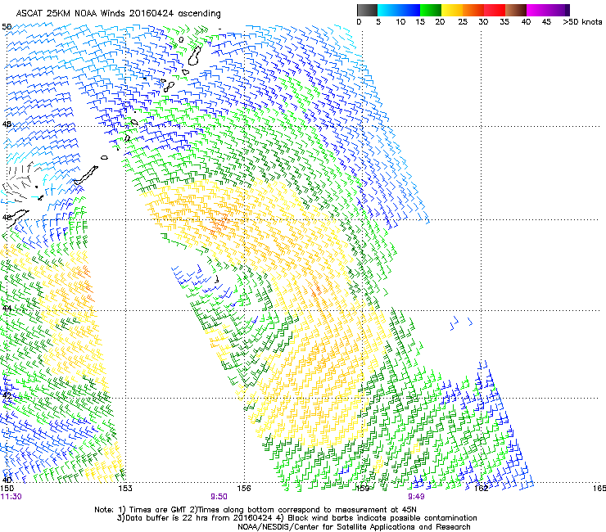
Task: Click the '0' label under the wind scale
Action: point(359,22)
